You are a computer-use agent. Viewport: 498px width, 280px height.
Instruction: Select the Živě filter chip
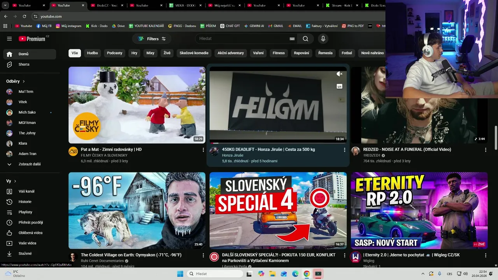click(167, 53)
